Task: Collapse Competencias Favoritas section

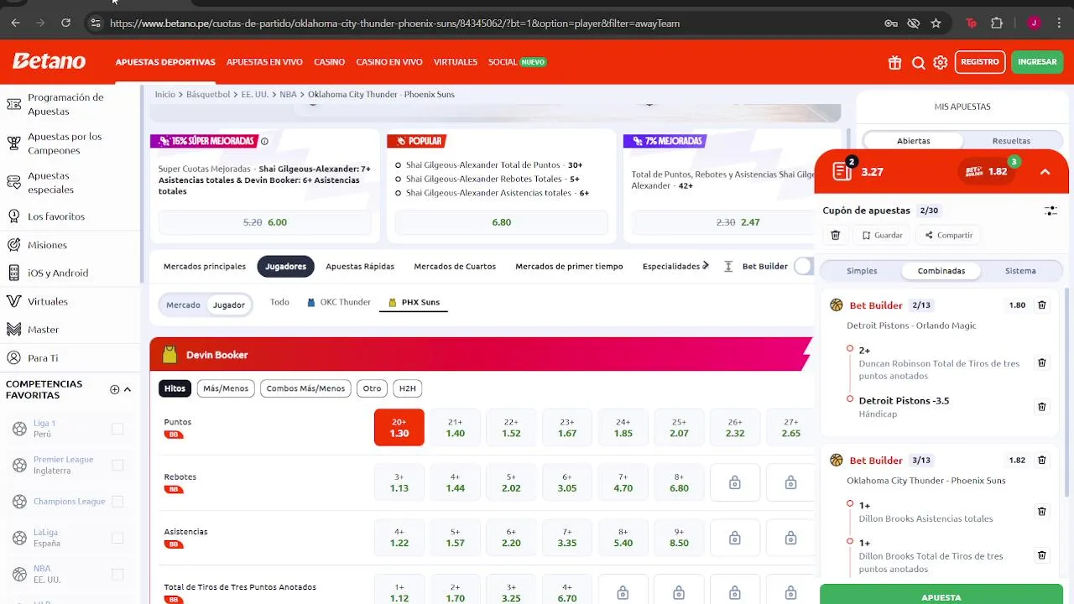Action: coord(128,389)
